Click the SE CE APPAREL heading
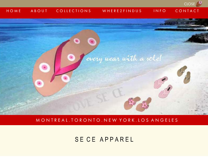 point(104,139)
